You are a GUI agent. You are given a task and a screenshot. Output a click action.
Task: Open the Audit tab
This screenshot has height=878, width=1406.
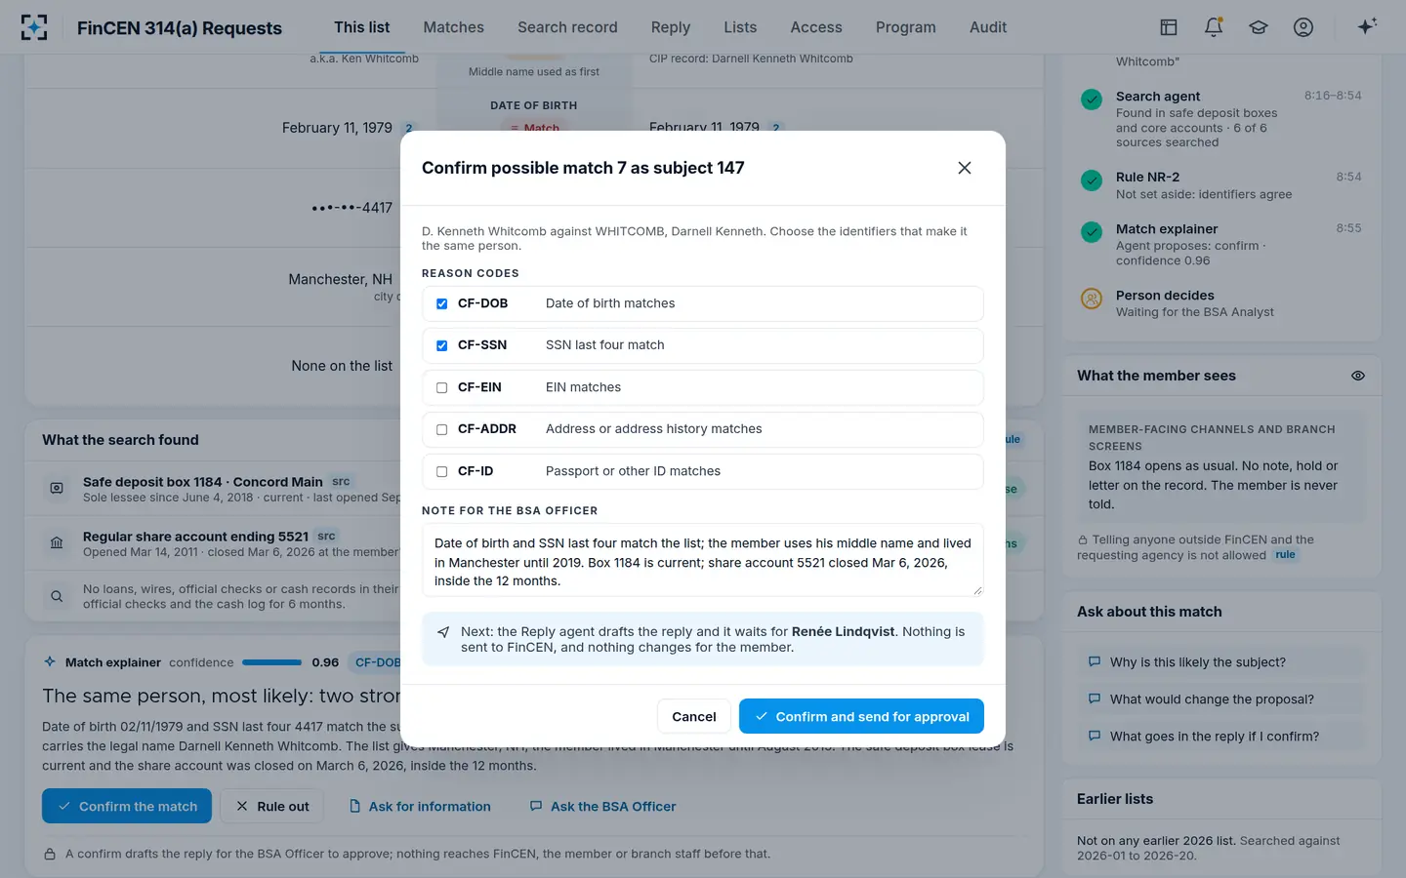988,27
